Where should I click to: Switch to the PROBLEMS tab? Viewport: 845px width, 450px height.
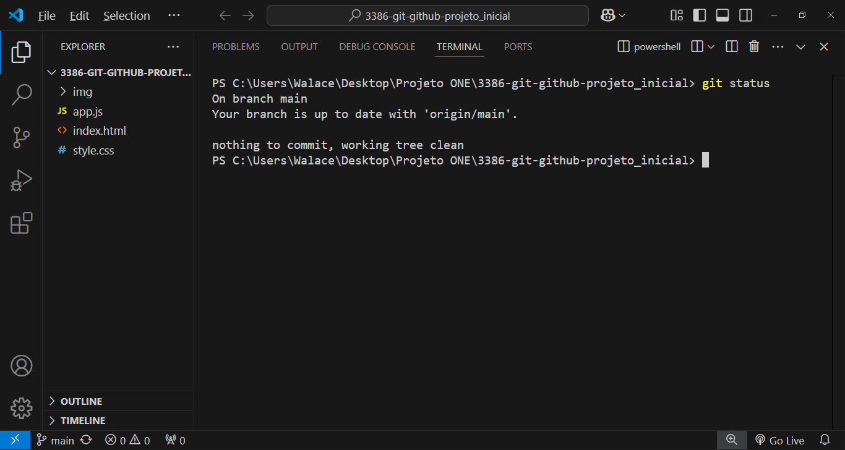pos(236,47)
